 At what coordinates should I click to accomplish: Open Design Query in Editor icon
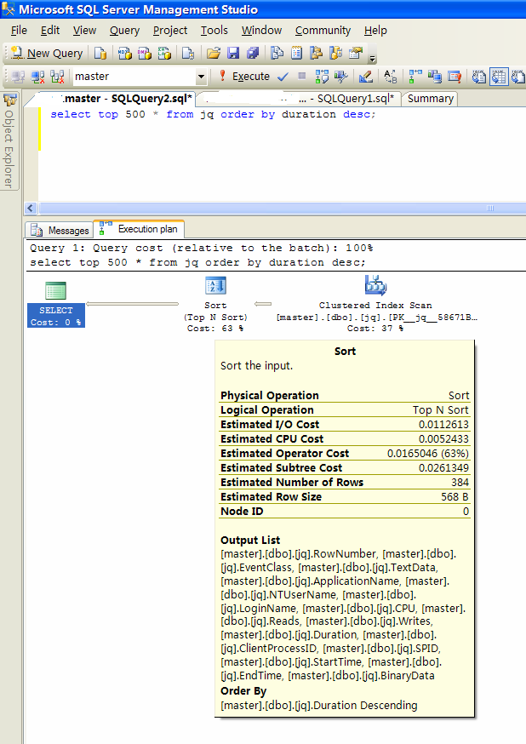[366, 77]
